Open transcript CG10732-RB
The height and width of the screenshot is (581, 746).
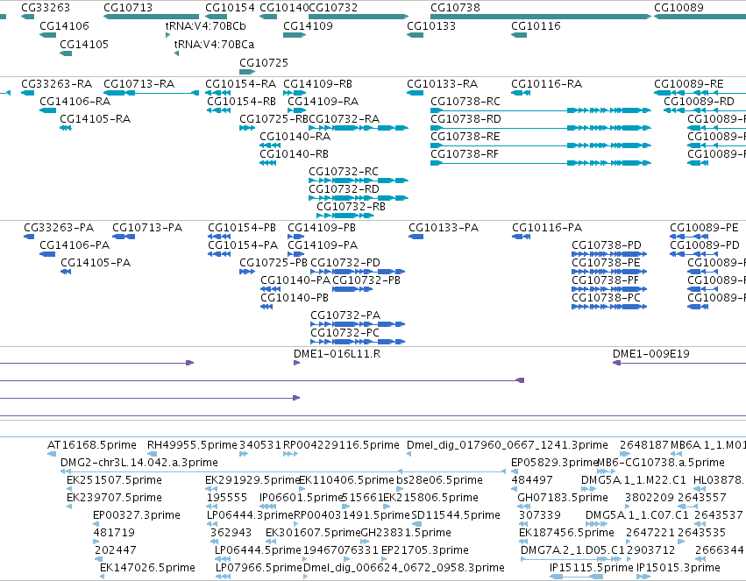(x=352, y=207)
